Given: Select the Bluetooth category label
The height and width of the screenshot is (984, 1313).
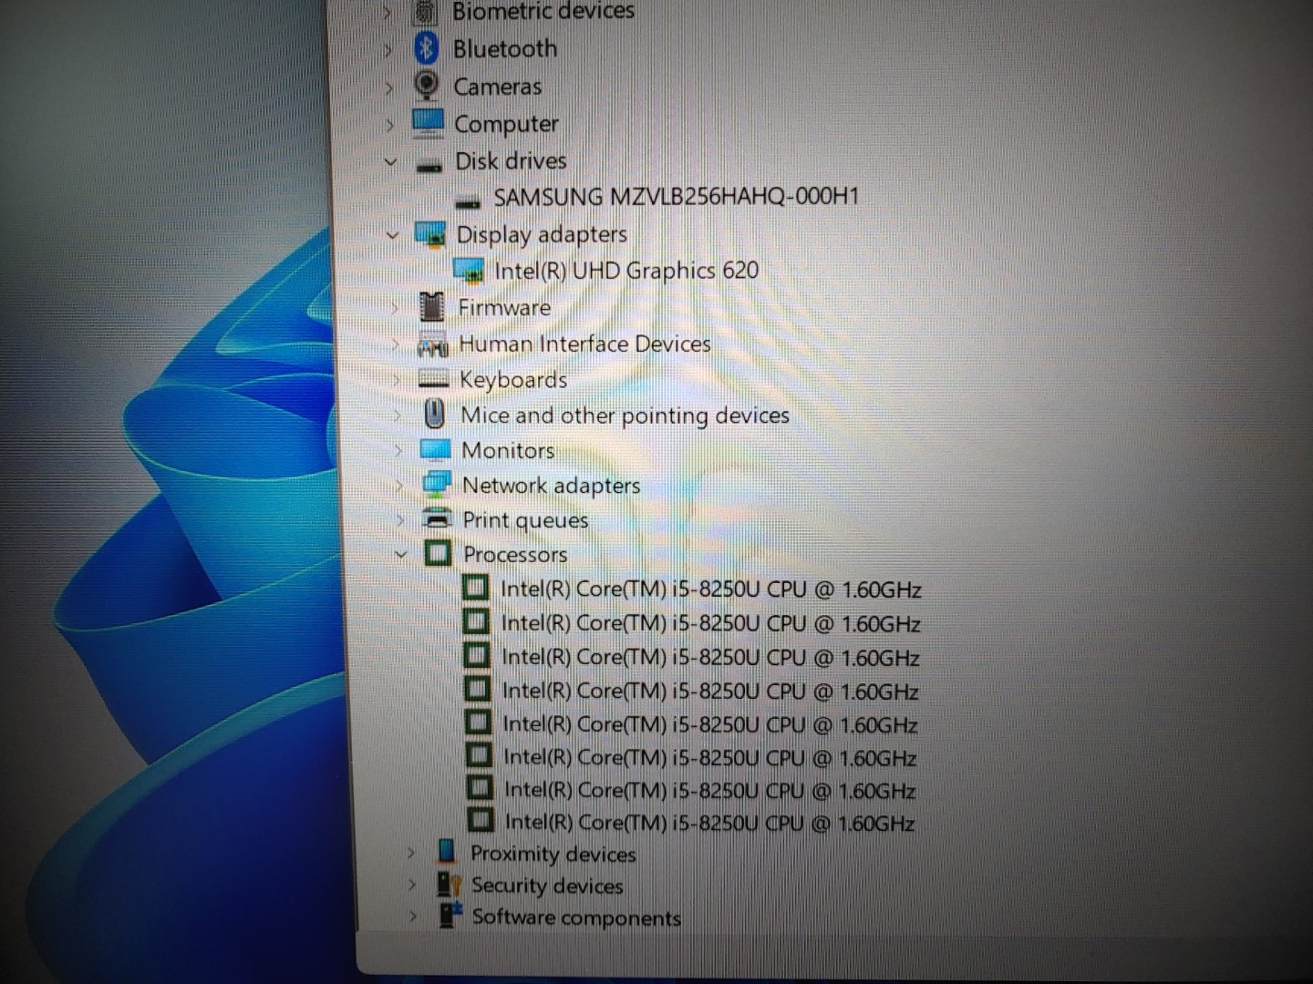Looking at the screenshot, I should point(505,48).
